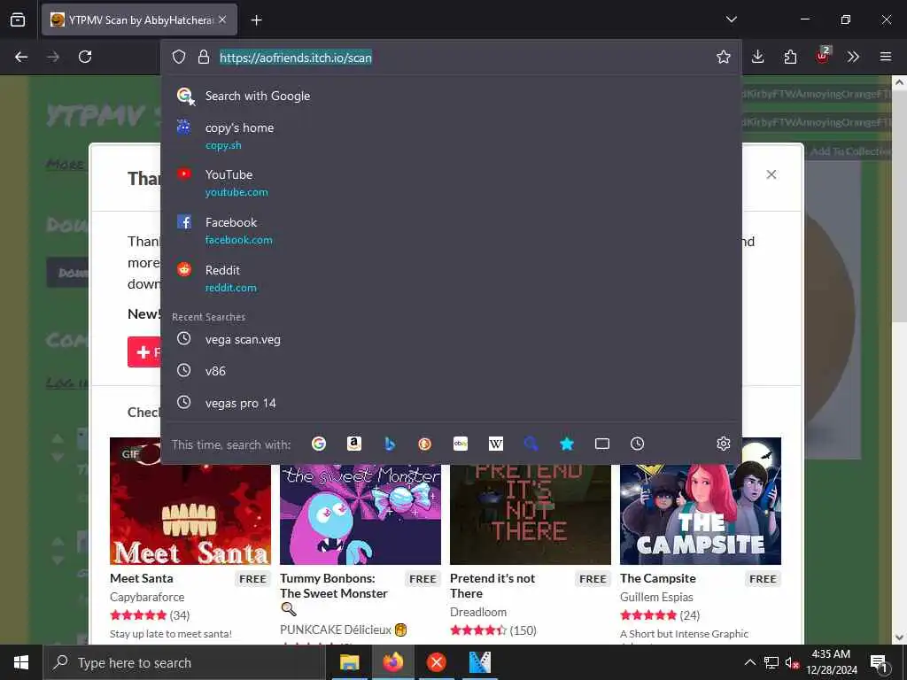The height and width of the screenshot is (680, 907).
Task: Select recent search vega scan.veg
Action: [x=451, y=339]
